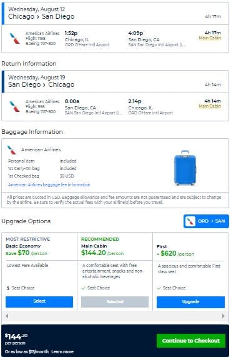
Task: Click the blue suitcase illustration
Action: click(185, 168)
